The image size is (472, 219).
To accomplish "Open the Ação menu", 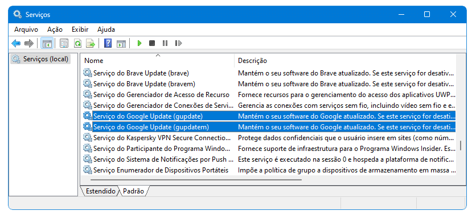I will pyautogui.click(x=55, y=30).
